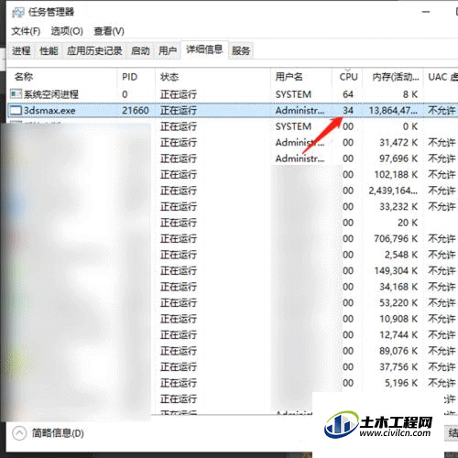Open the 文件(F) menu
The width and height of the screenshot is (458, 458).
26,31
